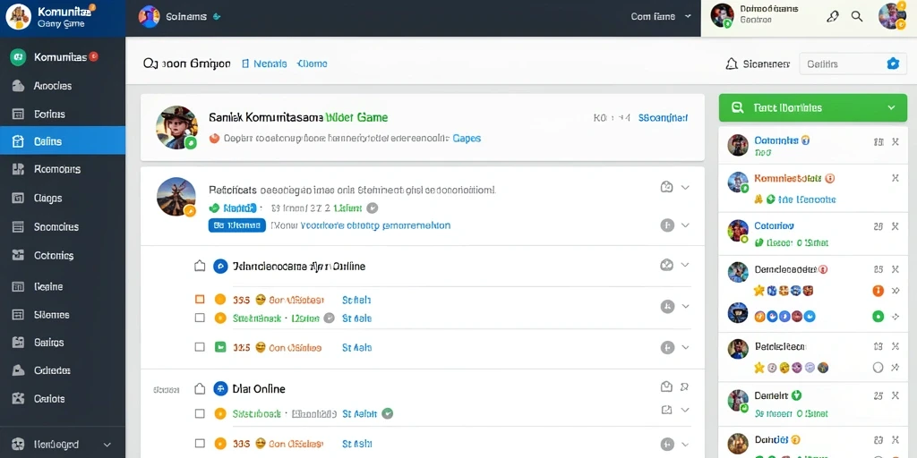
Task: Expand the chevron on the Refichats post row
Action: (x=685, y=188)
